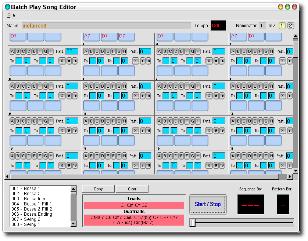Viewport: 308px width, 241px height.
Task: Click the Nominator field
Action: [262, 26]
